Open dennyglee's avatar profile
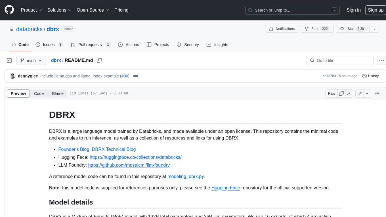This screenshot has height=217, width=386. 12,76
